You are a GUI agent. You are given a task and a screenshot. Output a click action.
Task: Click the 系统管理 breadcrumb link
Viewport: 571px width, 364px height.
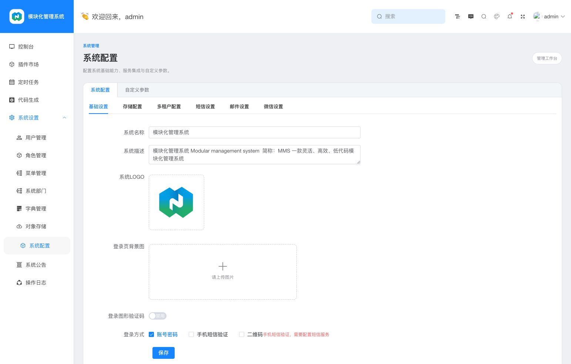pyautogui.click(x=91, y=46)
